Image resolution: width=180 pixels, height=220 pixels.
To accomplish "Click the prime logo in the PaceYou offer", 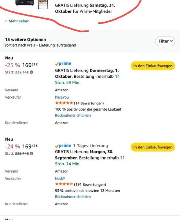I will (63, 64).
